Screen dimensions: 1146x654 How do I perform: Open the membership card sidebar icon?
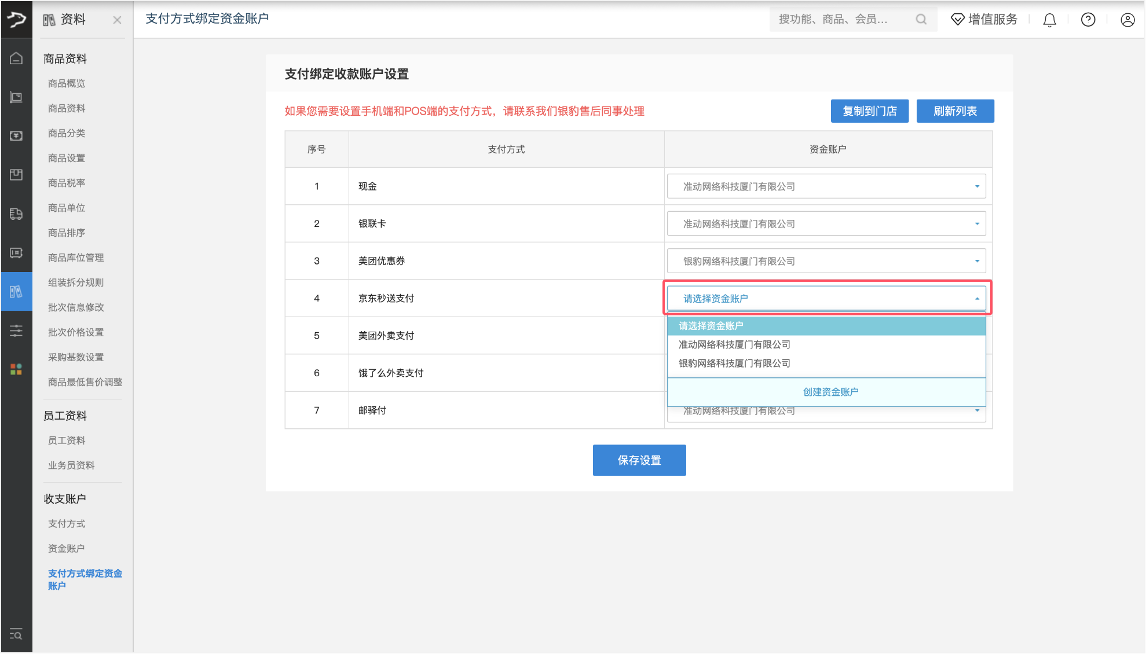(16, 253)
